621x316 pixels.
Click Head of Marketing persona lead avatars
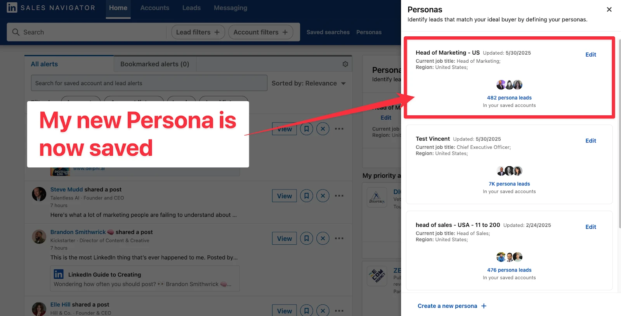[509, 84]
